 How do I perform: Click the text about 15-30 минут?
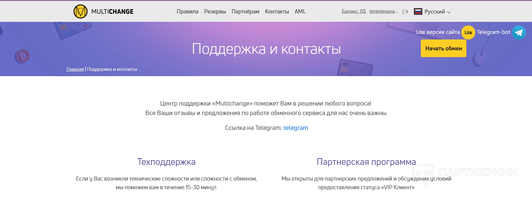166,187
